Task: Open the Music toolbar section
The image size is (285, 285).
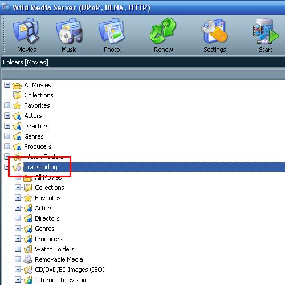Action: tap(69, 35)
